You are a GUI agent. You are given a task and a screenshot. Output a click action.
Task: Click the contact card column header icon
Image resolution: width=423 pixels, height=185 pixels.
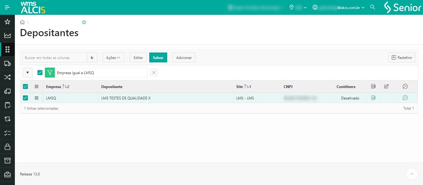click(x=373, y=86)
